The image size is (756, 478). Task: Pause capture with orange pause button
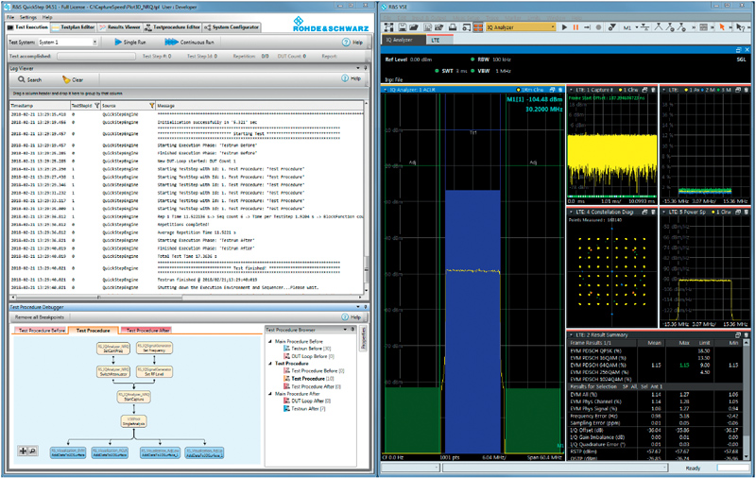coord(576,27)
